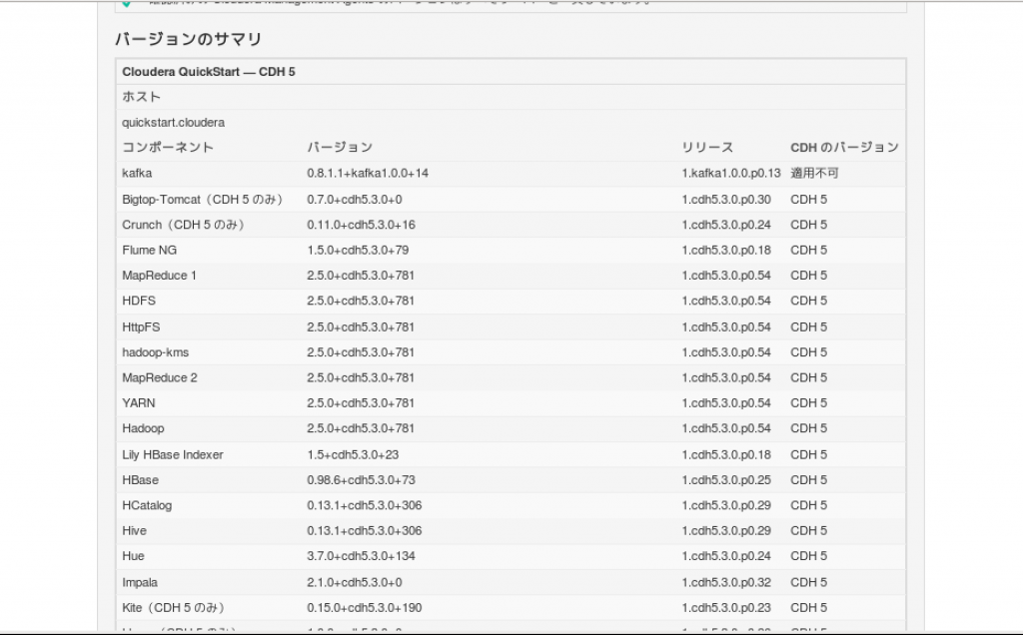Click Hue release 1.cdh5.3.0.p0.24
1023x635 pixels.
coord(727,557)
